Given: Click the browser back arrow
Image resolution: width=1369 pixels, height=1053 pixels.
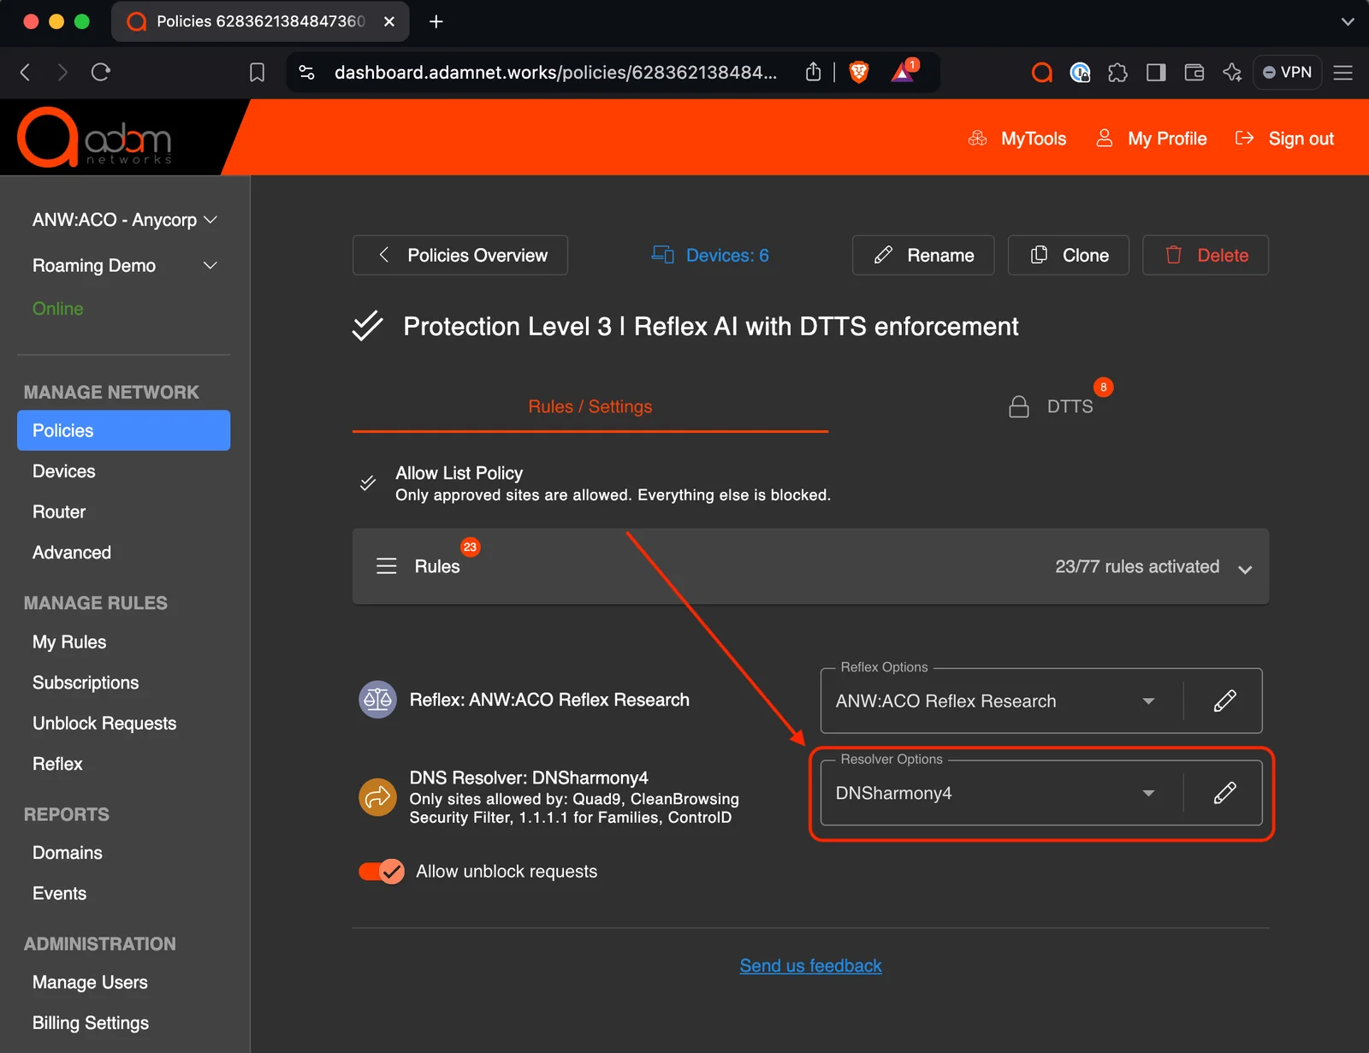Looking at the screenshot, I should pyautogui.click(x=26, y=73).
